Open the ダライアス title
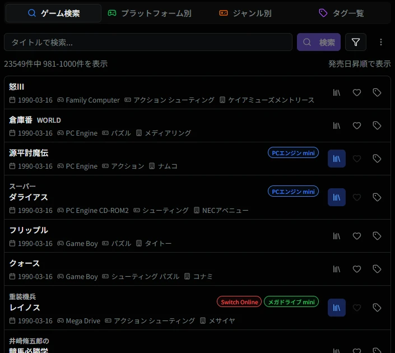Screen dimensions: 395x353 click(29, 197)
